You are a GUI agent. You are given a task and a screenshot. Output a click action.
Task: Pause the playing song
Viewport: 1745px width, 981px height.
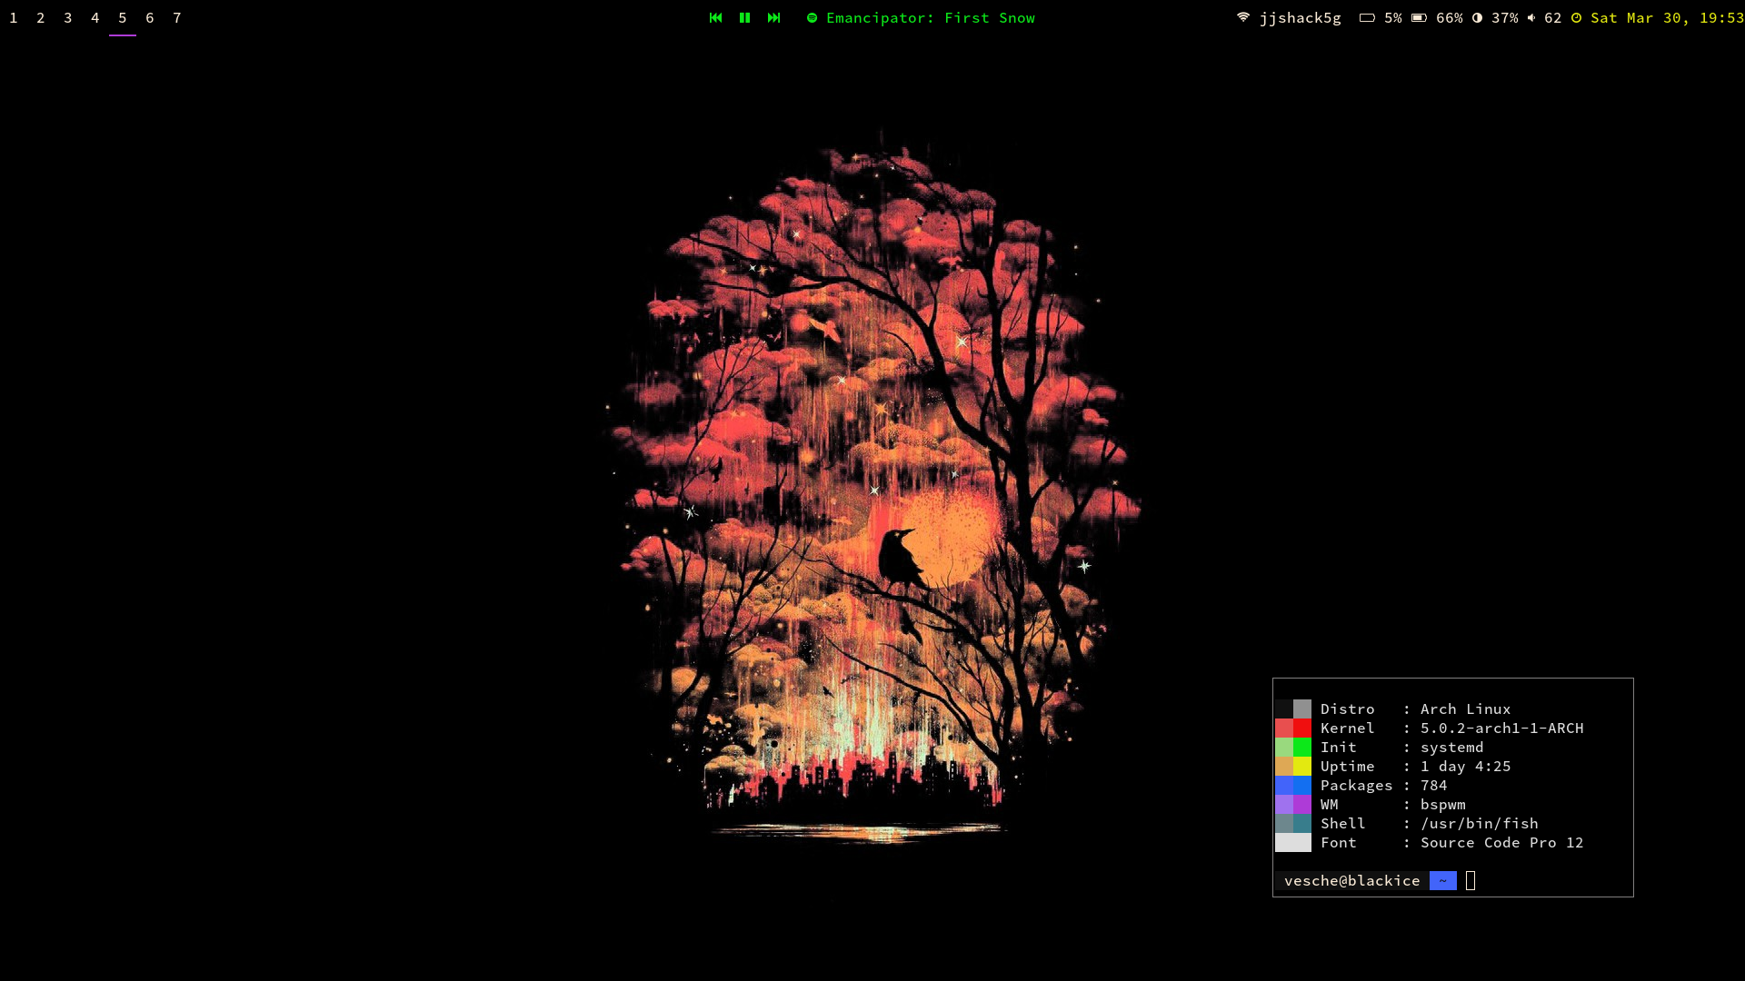pos(744,18)
